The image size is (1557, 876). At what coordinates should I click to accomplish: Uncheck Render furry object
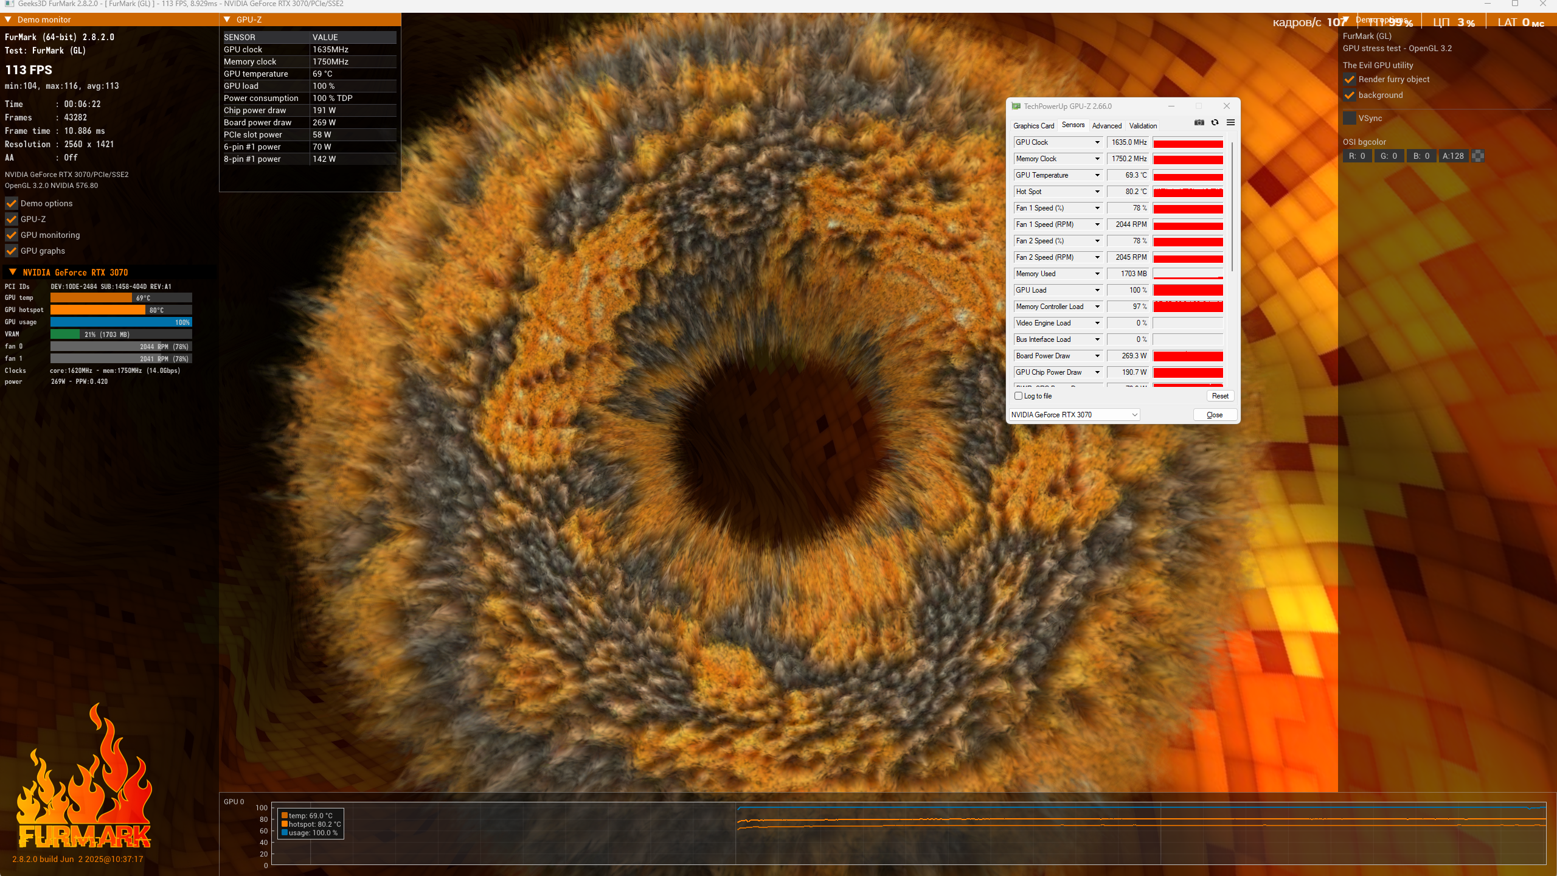click(x=1349, y=79)
